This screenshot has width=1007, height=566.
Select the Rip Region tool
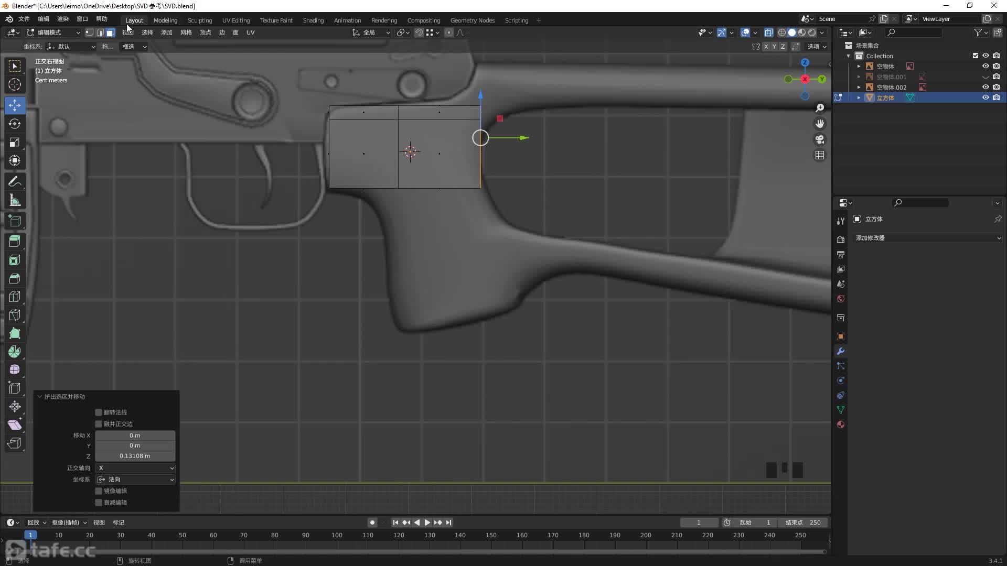coord(15,443)
